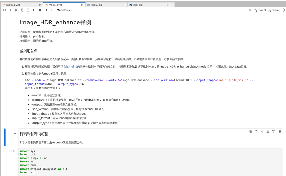The width and height of the screenshot is (286, 176).
Task: Copy the selected cell from the toolbar
Action: [22, 10]
